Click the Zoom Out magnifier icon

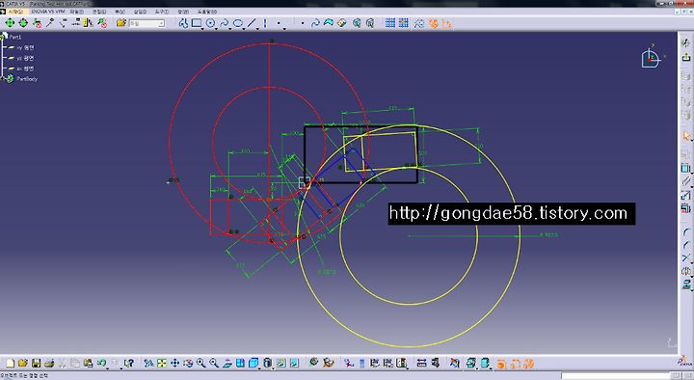pos(214,364)
